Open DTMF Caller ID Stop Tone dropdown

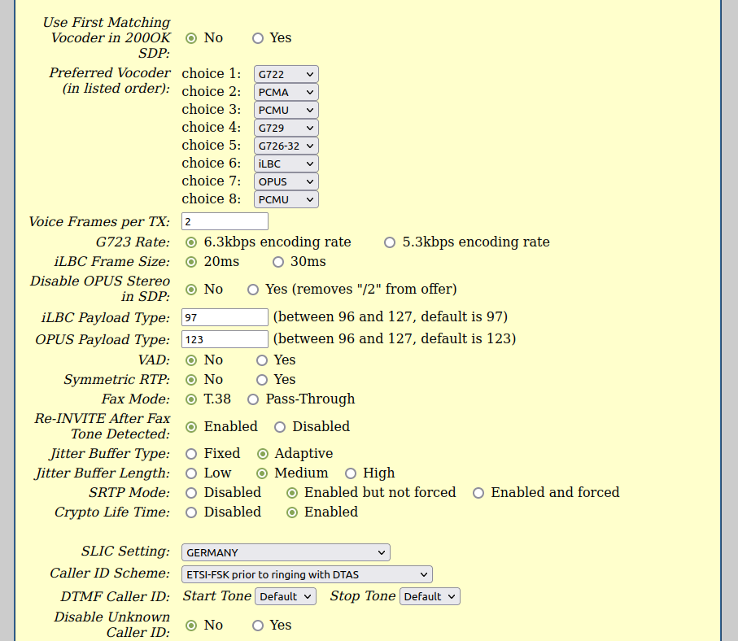click(x=431, y=596)
